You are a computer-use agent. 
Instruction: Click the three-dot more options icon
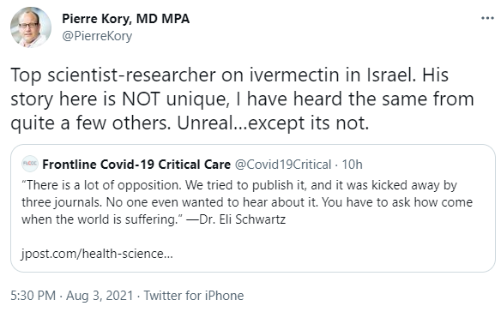487,18
